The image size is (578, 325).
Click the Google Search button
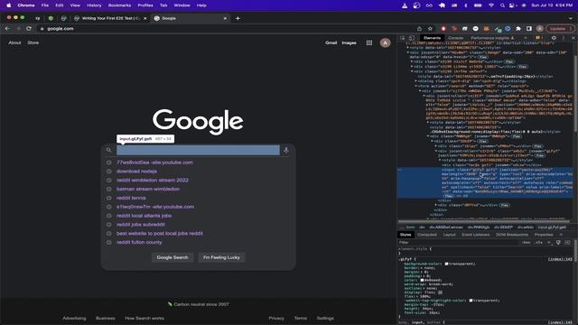coord(172,257)
